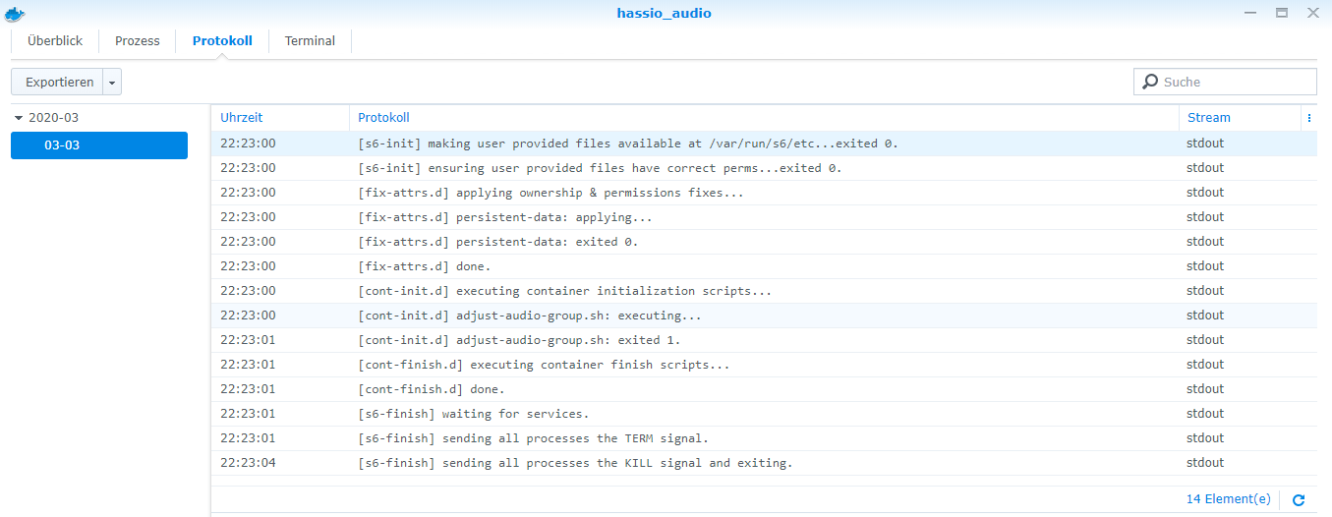Focus the Suche search field
This screenshot has width=1332, height=517.
tap(1225, 82)
